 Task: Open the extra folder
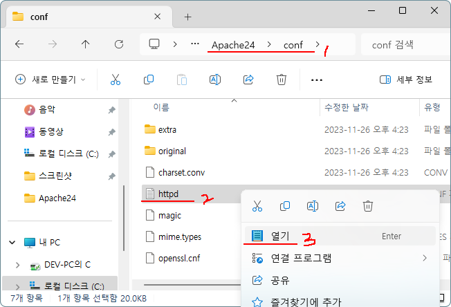pyautogui.click(x=167, y=129)
